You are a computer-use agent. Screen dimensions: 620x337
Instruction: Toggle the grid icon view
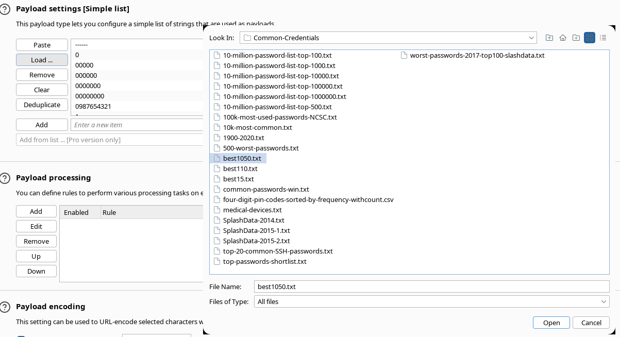pyautogui.click(x=589, y=38)
